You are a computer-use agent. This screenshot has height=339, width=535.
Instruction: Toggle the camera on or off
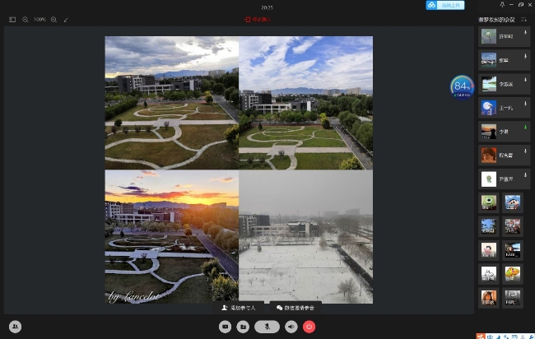pyautogui.click(x=225, y=327)
